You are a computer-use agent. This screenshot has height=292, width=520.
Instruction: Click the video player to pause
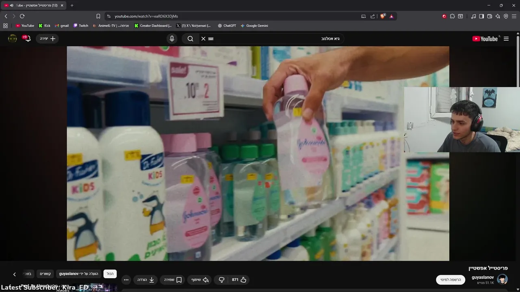pyautogui.click(x=258, y=153)
